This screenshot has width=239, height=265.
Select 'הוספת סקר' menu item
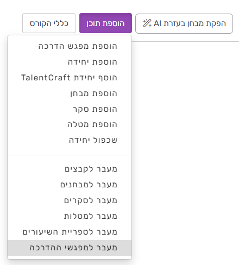[70, 109]
